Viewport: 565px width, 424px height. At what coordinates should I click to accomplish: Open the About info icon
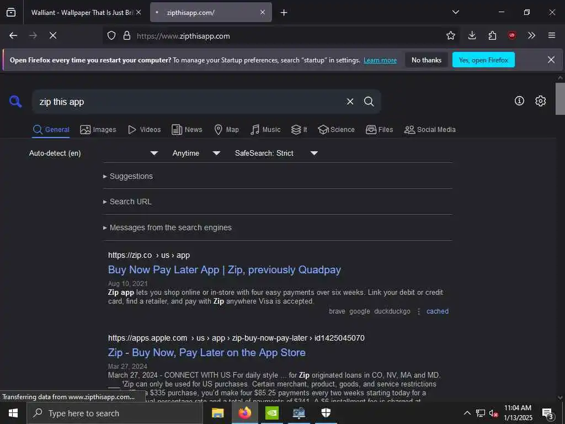point(519,101)
